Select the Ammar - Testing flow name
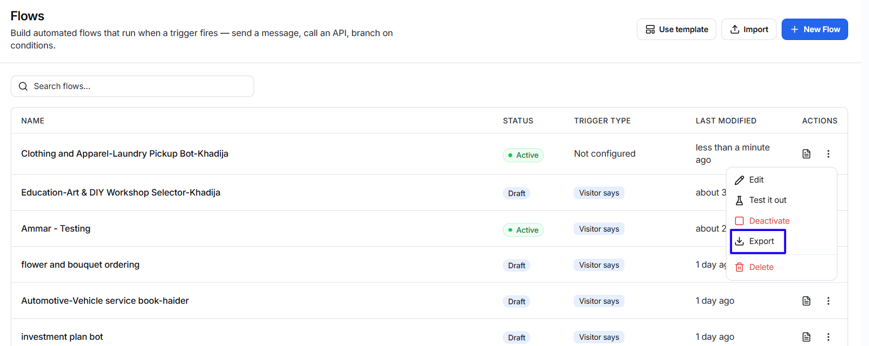Viewport: 869px width, 346px height. tap(56, 229)
